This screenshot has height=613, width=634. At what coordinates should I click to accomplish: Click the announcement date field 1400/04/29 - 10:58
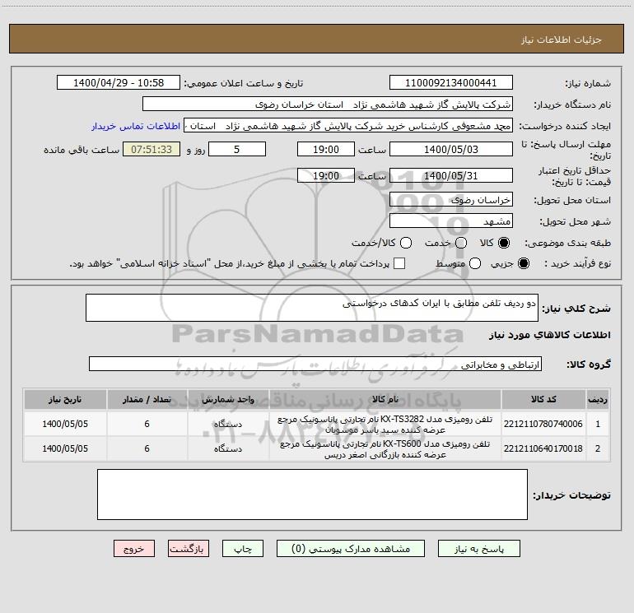coord(119,83)
